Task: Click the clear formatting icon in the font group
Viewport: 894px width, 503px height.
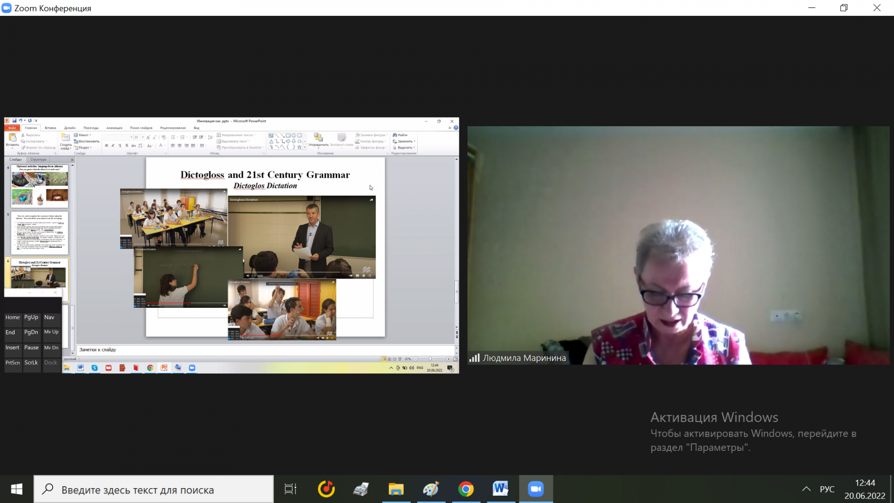Action: 163,138
